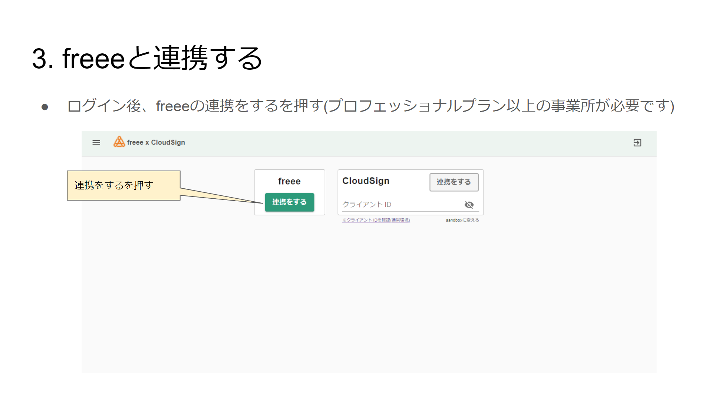Click the CloudSign card heading
This screenshot has height=400, width=712.
pos(366,181)
